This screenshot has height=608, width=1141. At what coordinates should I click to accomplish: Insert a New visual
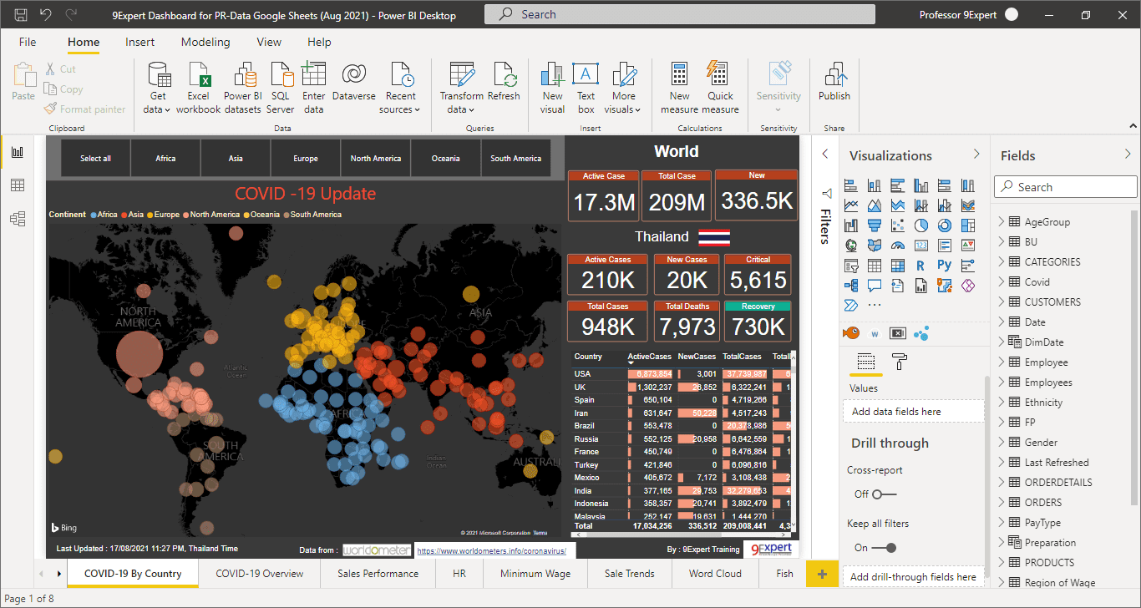552,75
